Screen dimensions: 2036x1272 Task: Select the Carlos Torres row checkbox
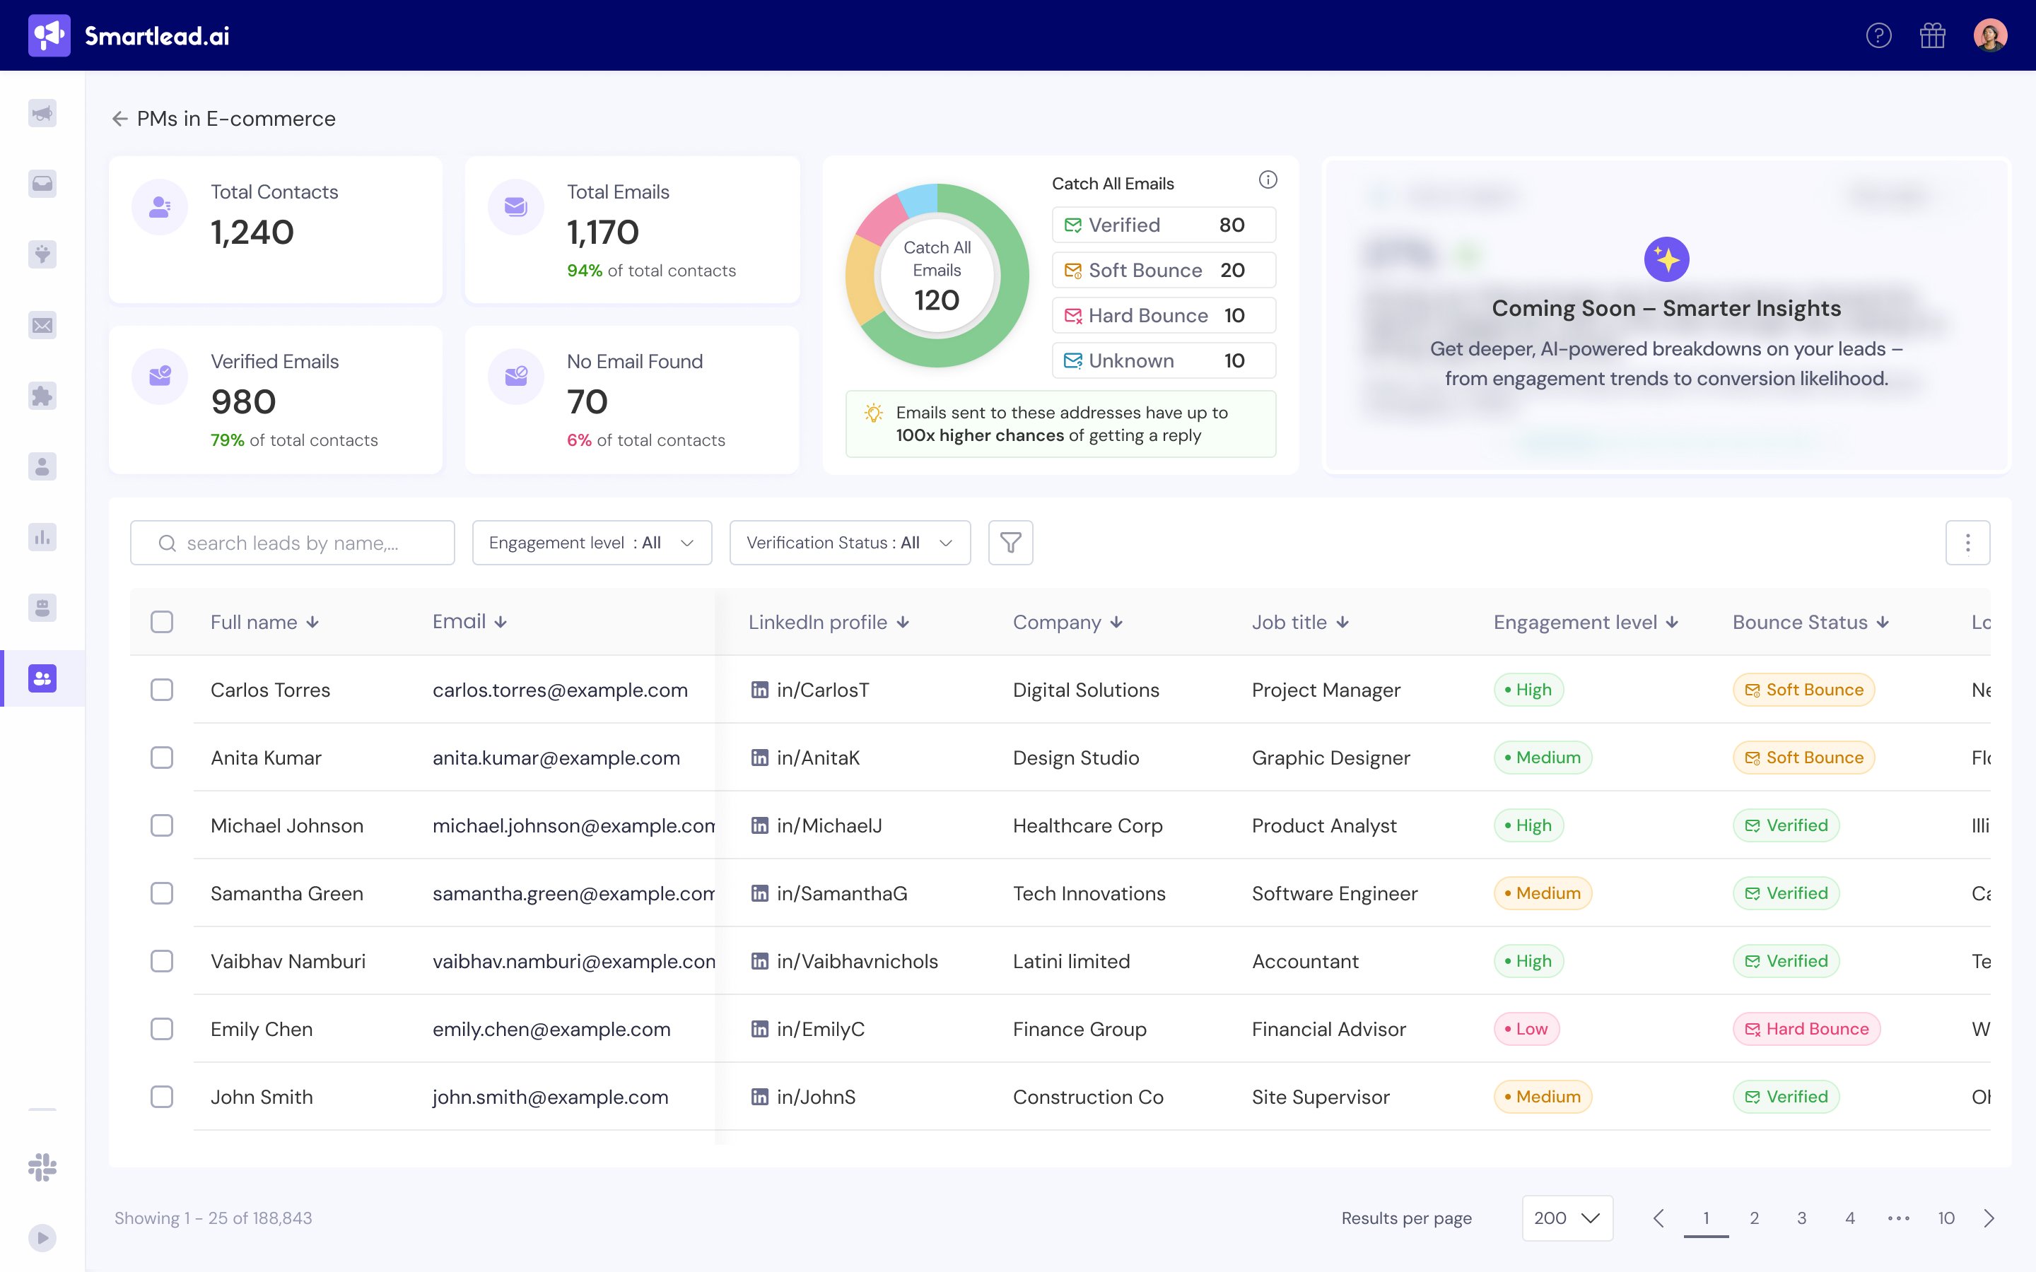pos(161,690)
